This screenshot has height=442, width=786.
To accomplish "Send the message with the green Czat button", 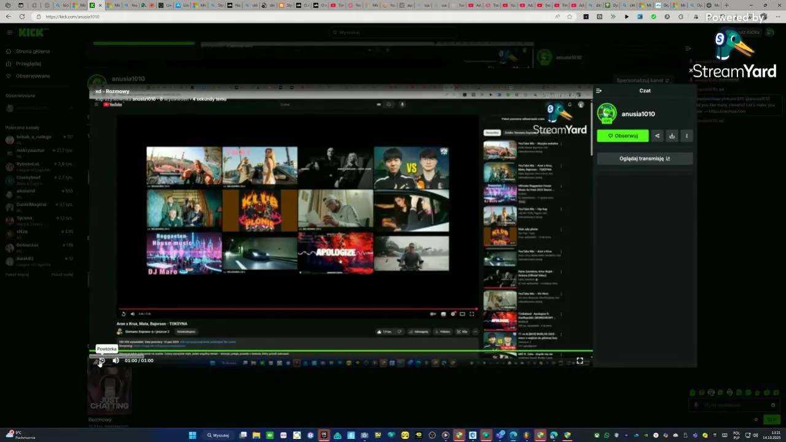I will 772,419.
